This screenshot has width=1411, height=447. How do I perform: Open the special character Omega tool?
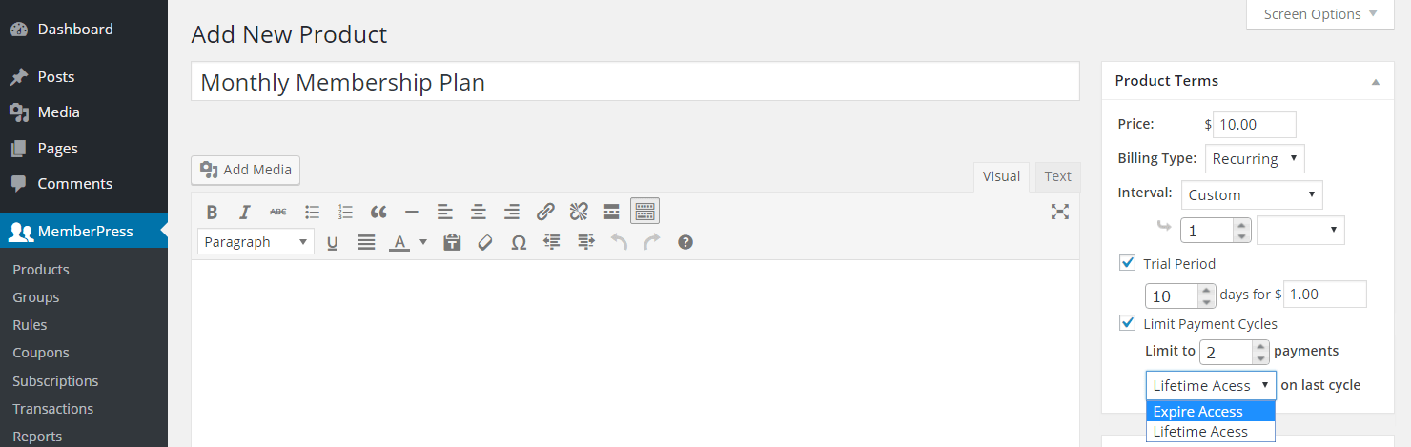[519, 242]
